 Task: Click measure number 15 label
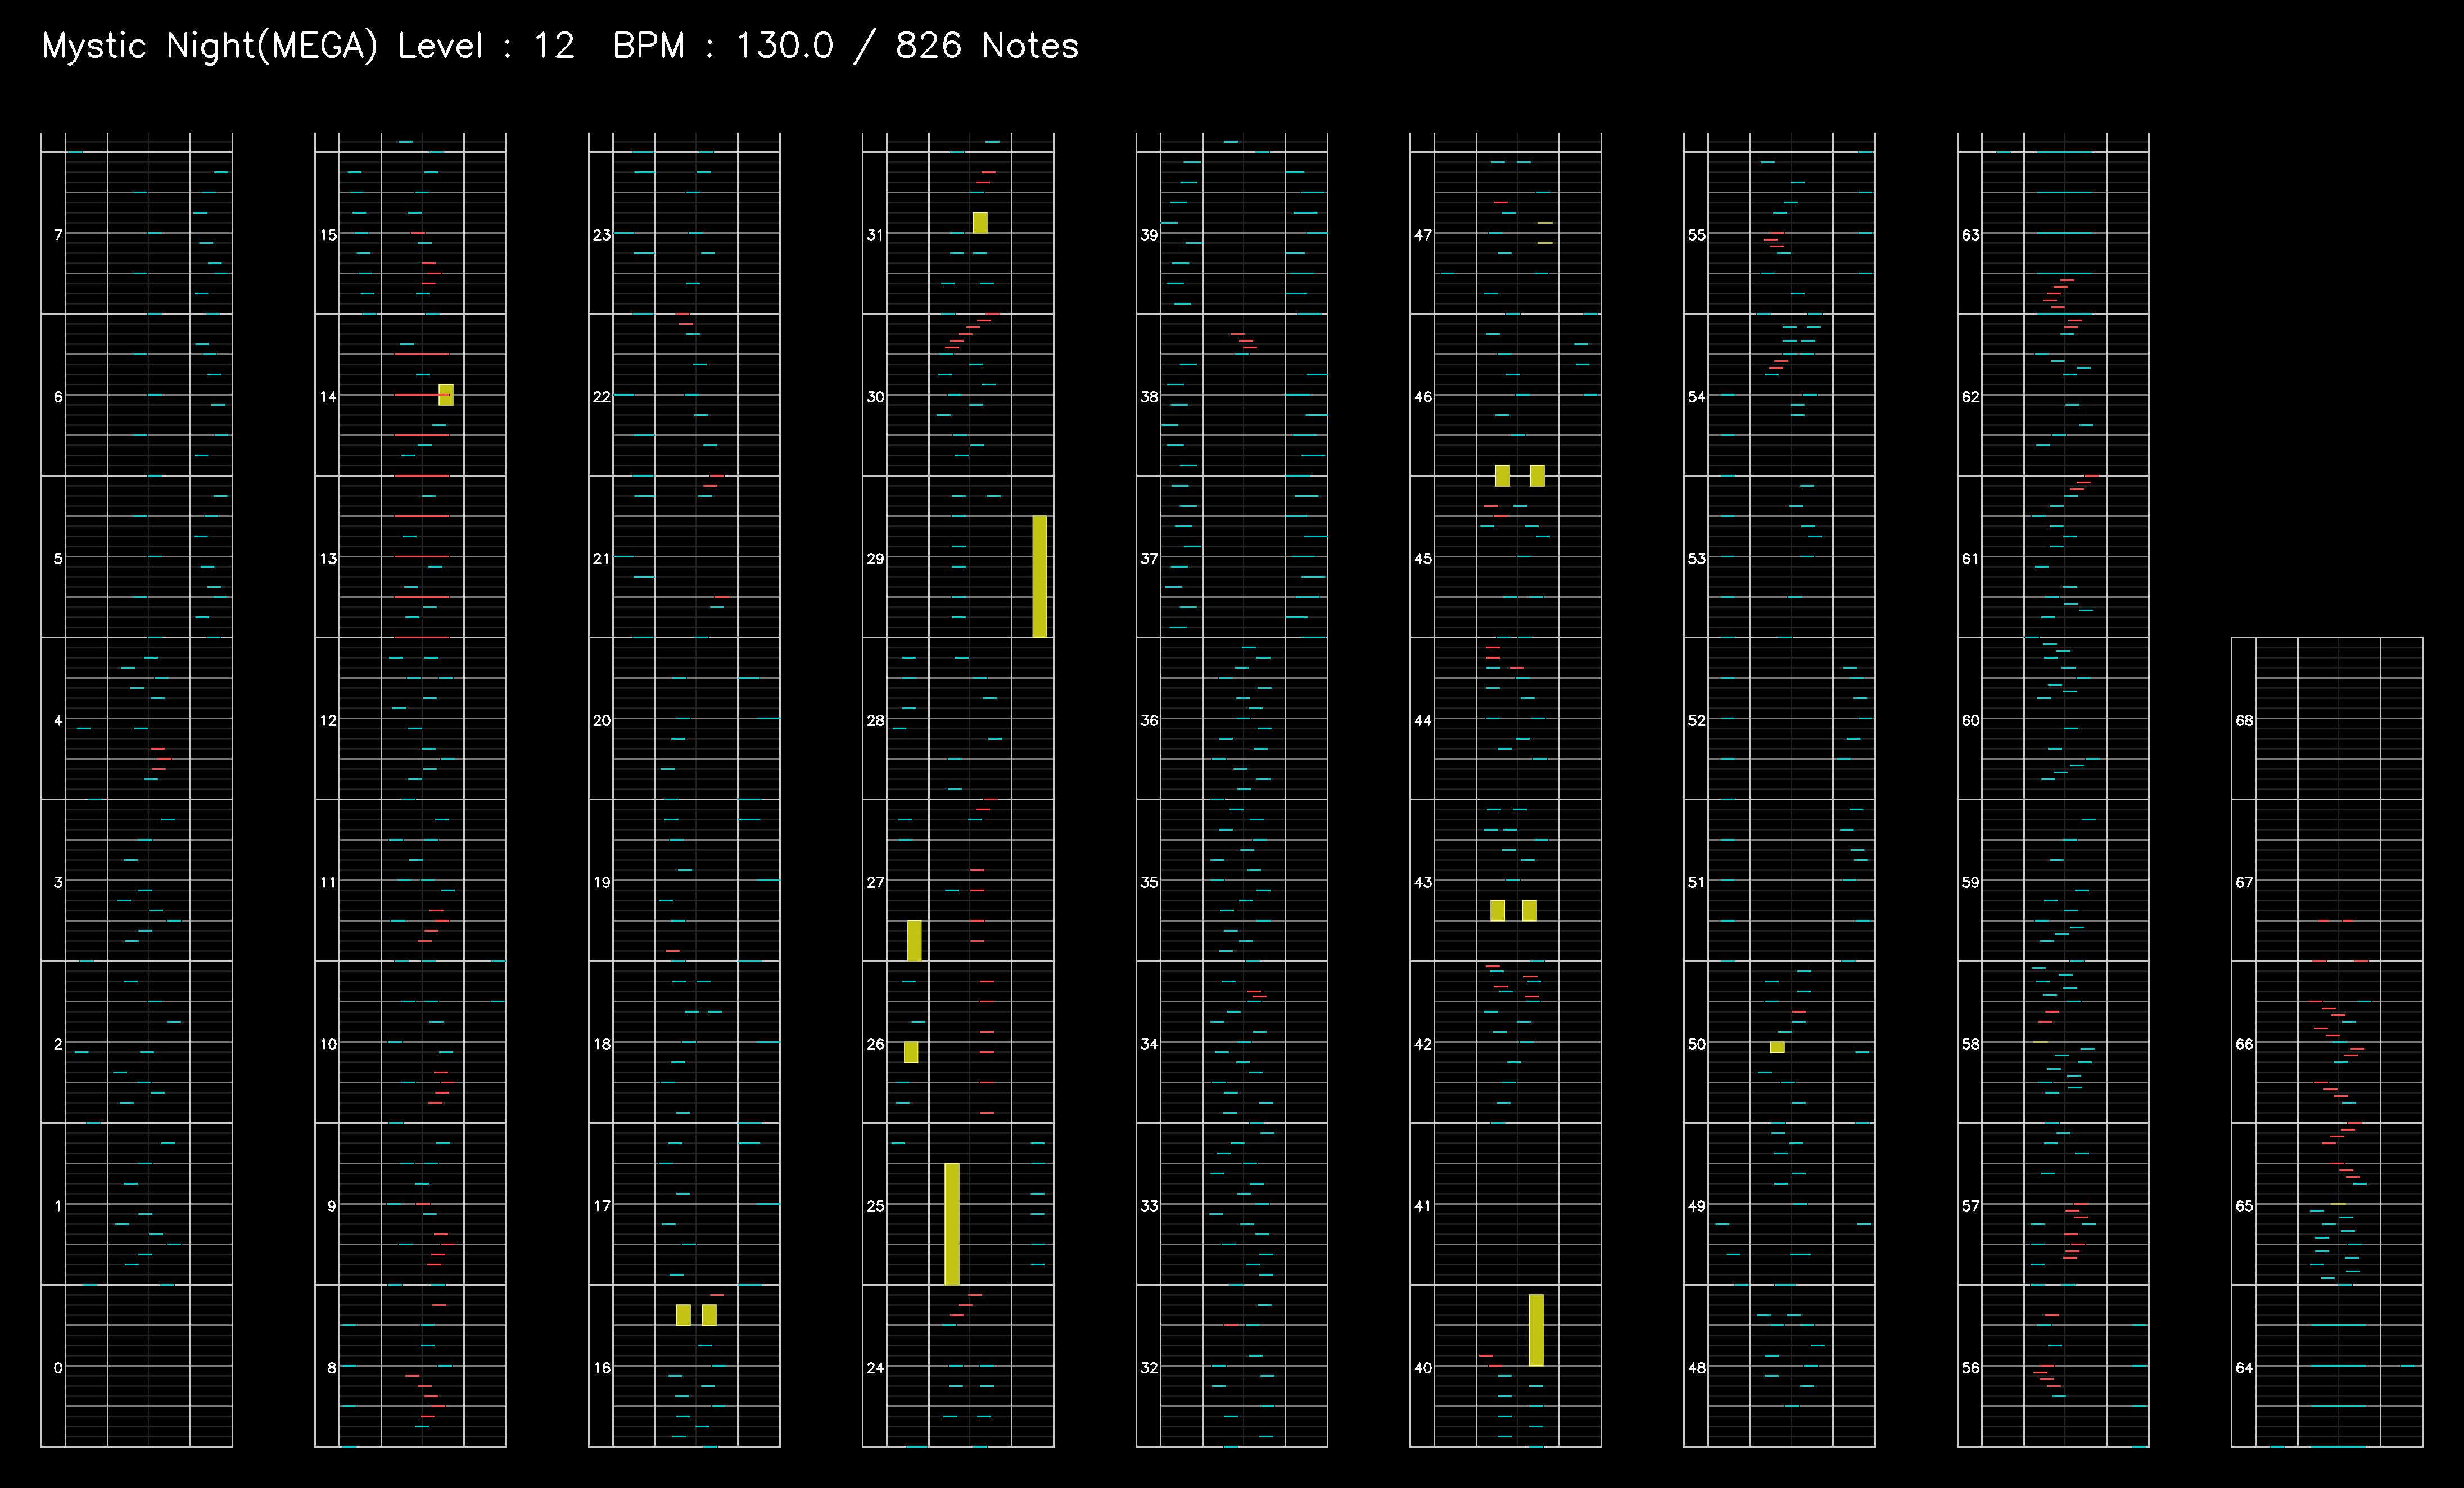pos(328,235)
